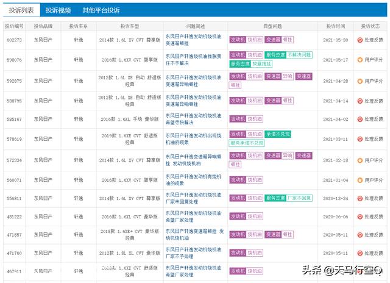The width and height of the screenshot is (390, 283).
Task: Click the 承诺不兑现 tag in row 578619
Action: [x=278, y=134]
